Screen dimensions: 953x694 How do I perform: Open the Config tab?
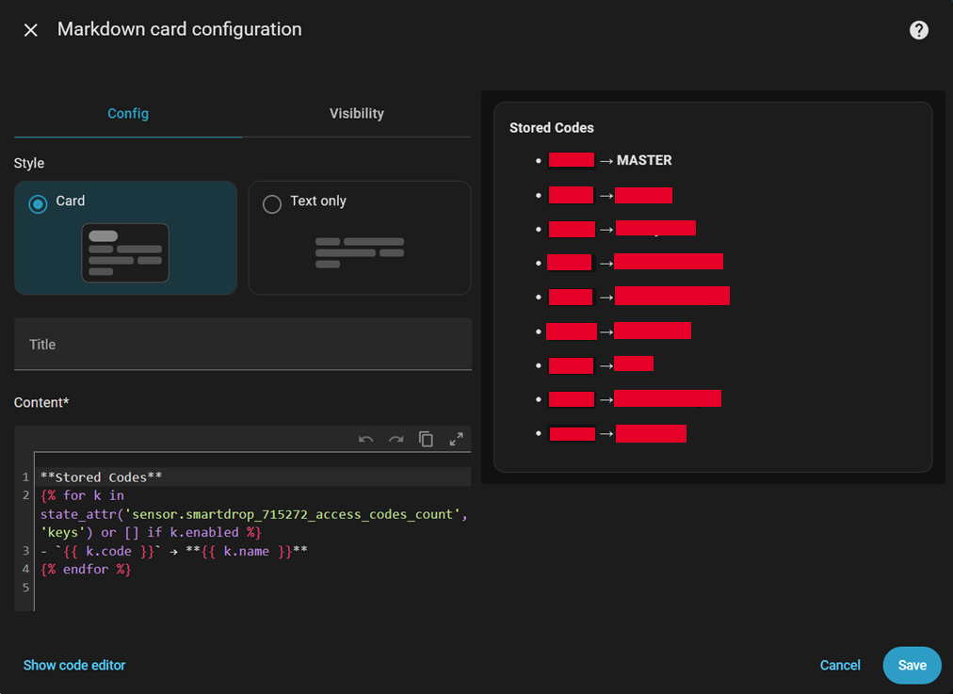128,113
